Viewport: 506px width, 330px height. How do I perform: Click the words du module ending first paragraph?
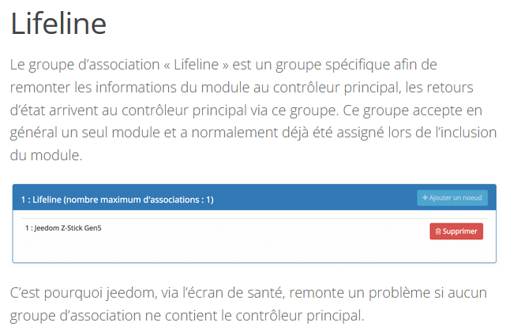click(46, 156)
